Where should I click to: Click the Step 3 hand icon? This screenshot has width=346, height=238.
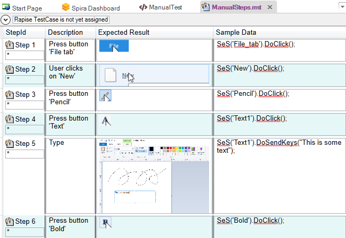9,95
